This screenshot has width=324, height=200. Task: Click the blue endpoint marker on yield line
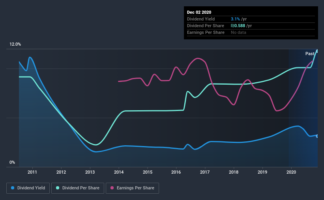(x=317, y=136)
